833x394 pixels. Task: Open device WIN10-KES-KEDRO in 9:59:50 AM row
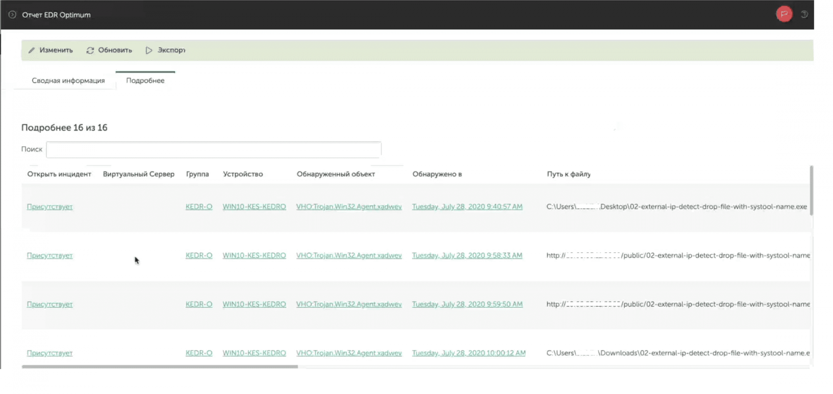pyautogui.click(x=254, y=304)
